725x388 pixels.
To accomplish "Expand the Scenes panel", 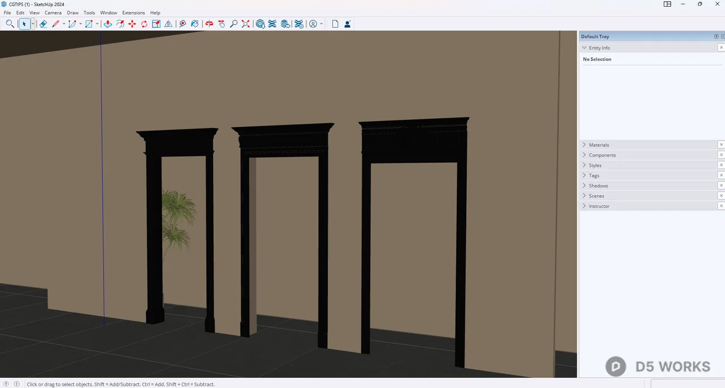I will coord(585,196).
